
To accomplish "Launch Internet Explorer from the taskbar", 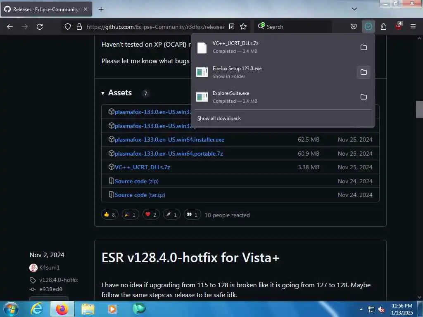I will (37, 309).
